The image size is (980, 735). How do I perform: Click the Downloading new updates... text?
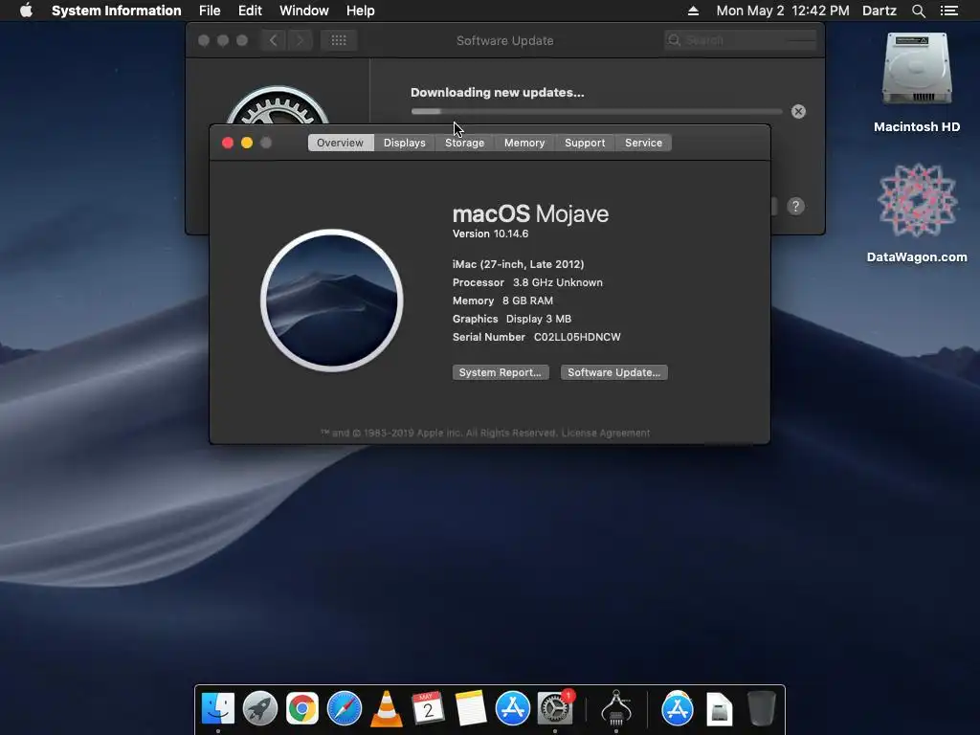point(498,93)
